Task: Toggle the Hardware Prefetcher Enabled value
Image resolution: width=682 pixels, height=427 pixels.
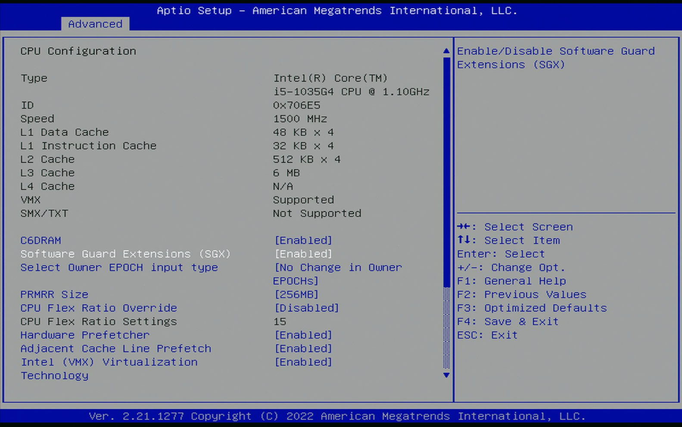Action: [x=303, y=335]
